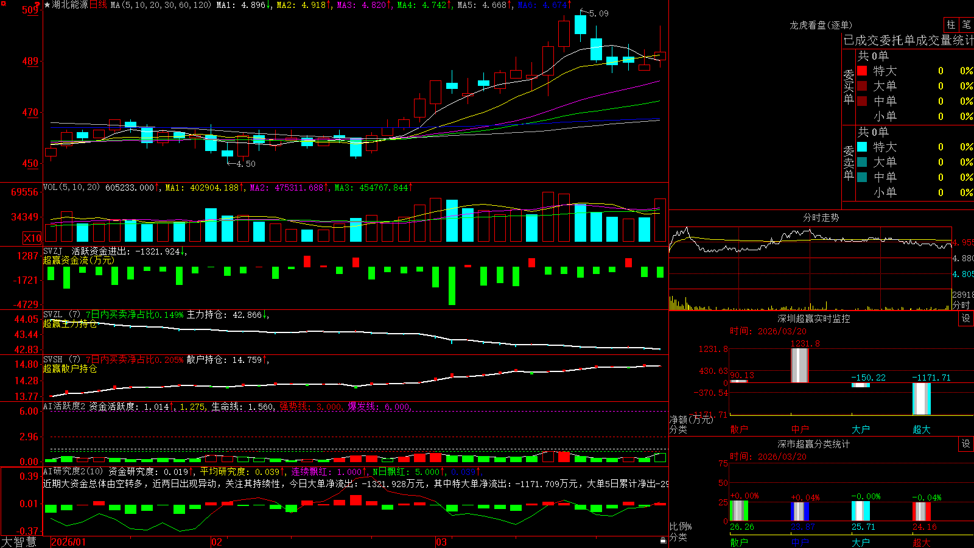Click the AI研究度2(10) indicator title
Image resolution: width=974 pixels, height=548 pixels.
[73, 472]
